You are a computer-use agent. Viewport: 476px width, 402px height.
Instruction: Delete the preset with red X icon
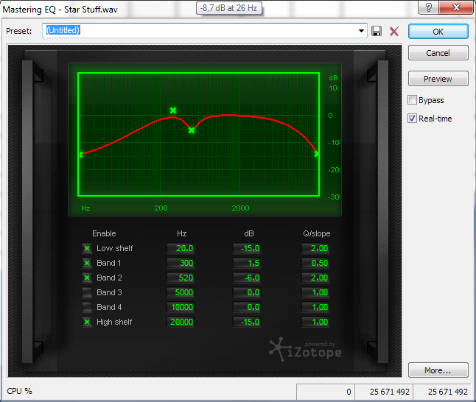[394, 31]
